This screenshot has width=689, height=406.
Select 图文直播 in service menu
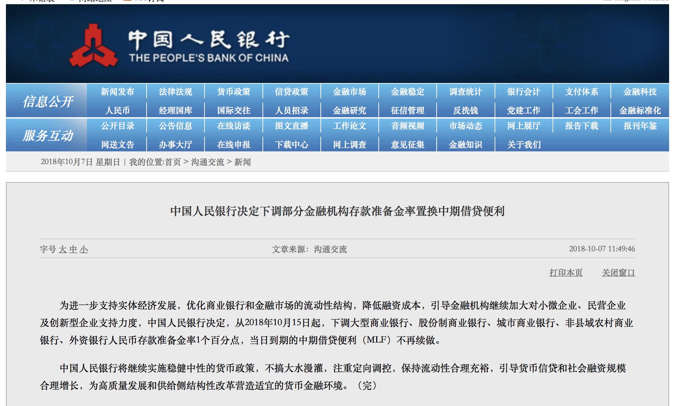tap(291, 126)
